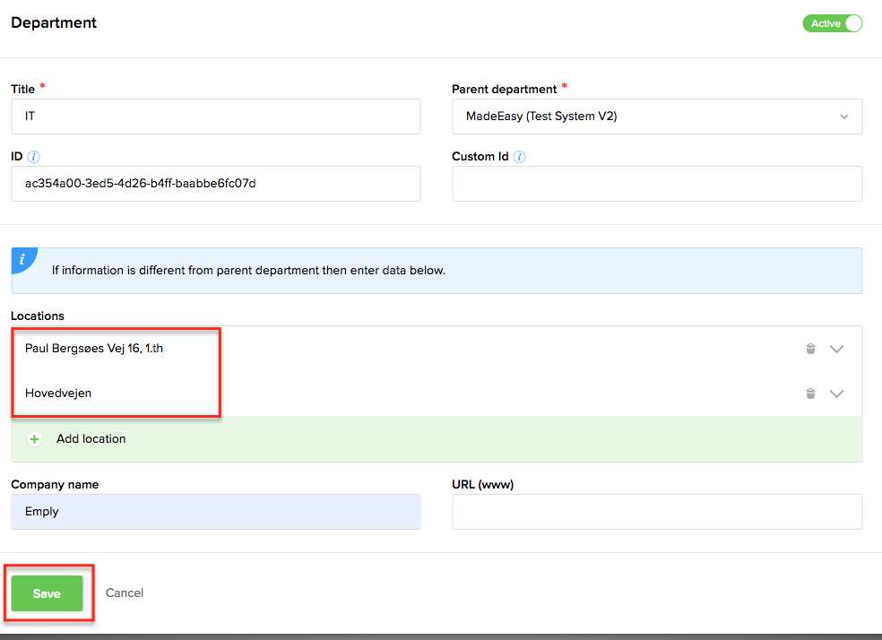Image resolution: width=882 pixels, height=640 pixels.
Task: Toggle the Active department switch
Action: pyautogui.click(x=832, y=24)
